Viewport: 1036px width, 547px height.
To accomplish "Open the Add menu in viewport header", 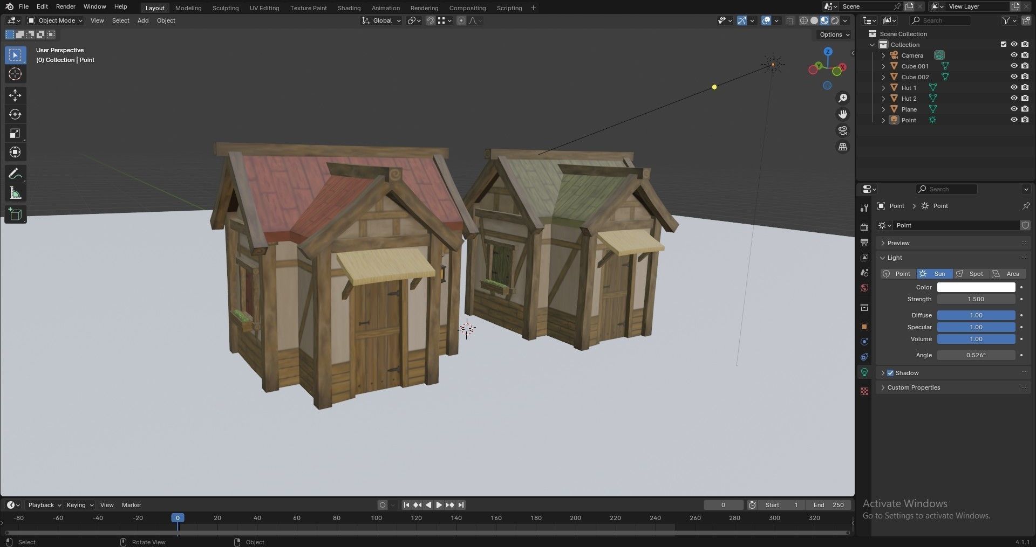I will click(x=143, y=20).
